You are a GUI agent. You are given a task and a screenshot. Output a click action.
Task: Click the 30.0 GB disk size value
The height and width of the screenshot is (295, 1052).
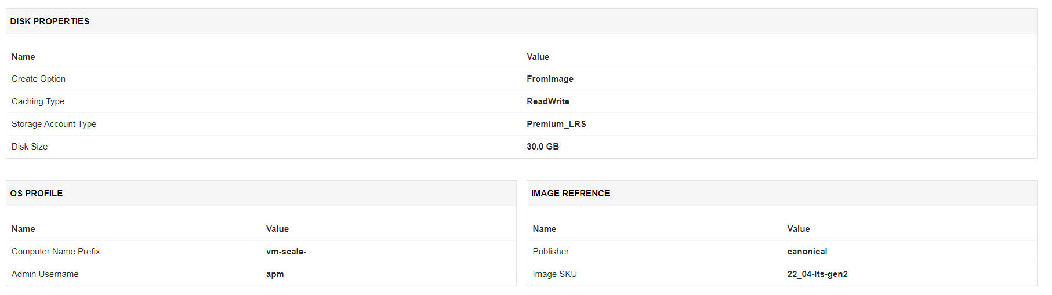click(542, 147)
